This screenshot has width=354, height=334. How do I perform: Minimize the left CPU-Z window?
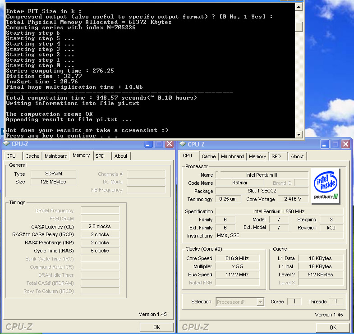pyautogui.click(x=148, y=144)
